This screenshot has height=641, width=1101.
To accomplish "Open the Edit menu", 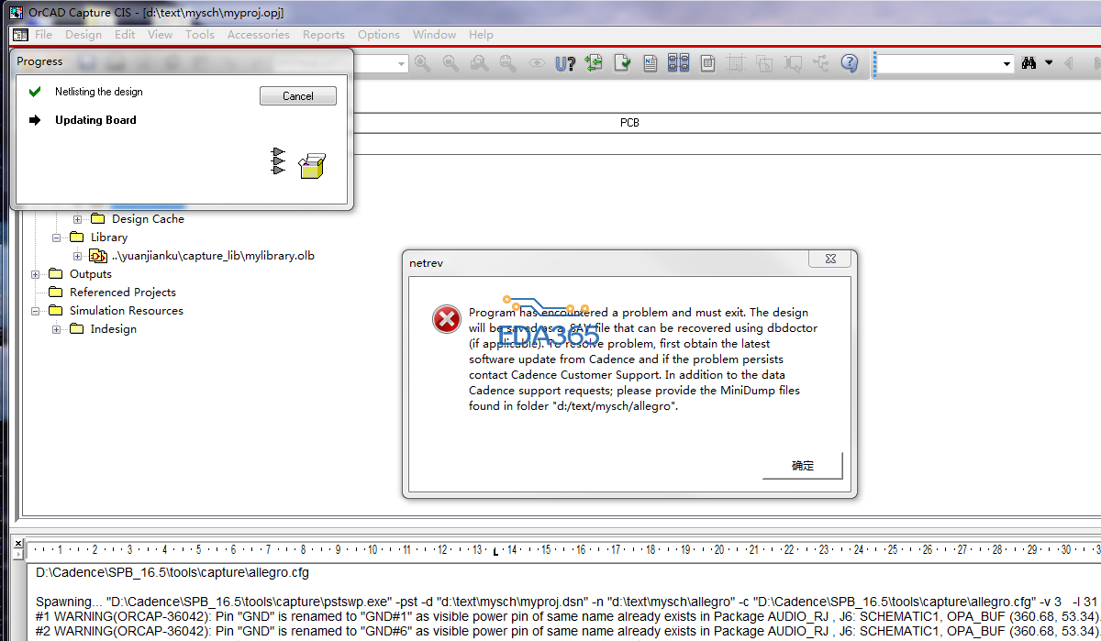I will click(125, 35).
